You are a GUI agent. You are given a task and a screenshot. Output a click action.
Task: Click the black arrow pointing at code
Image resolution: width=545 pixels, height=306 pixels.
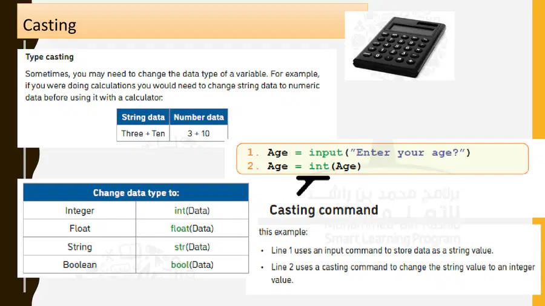312,185
